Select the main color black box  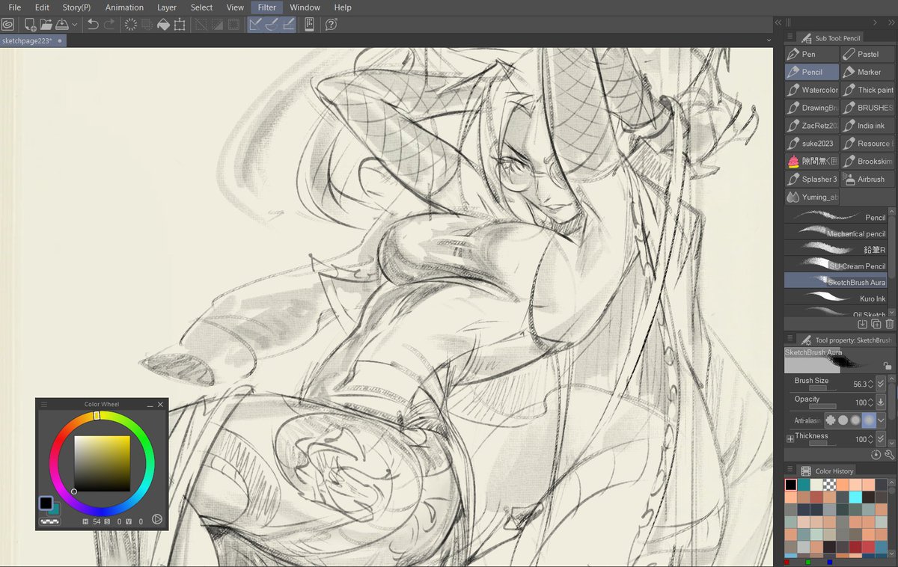46,503
